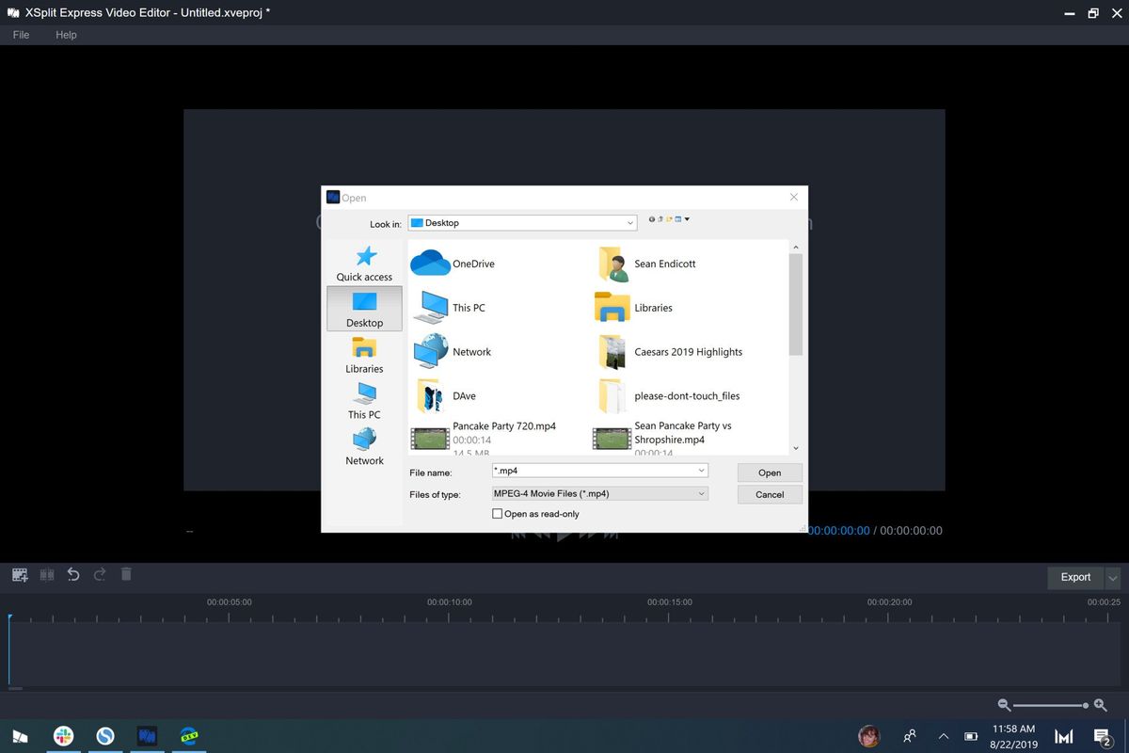Viewport: 1129px width, 753px height.
Task: Select the split clip tool in the toolbar
Action: [46, 575]
